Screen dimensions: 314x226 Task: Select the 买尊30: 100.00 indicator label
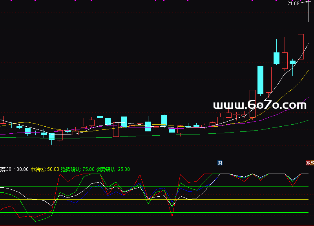click(14, 169)
